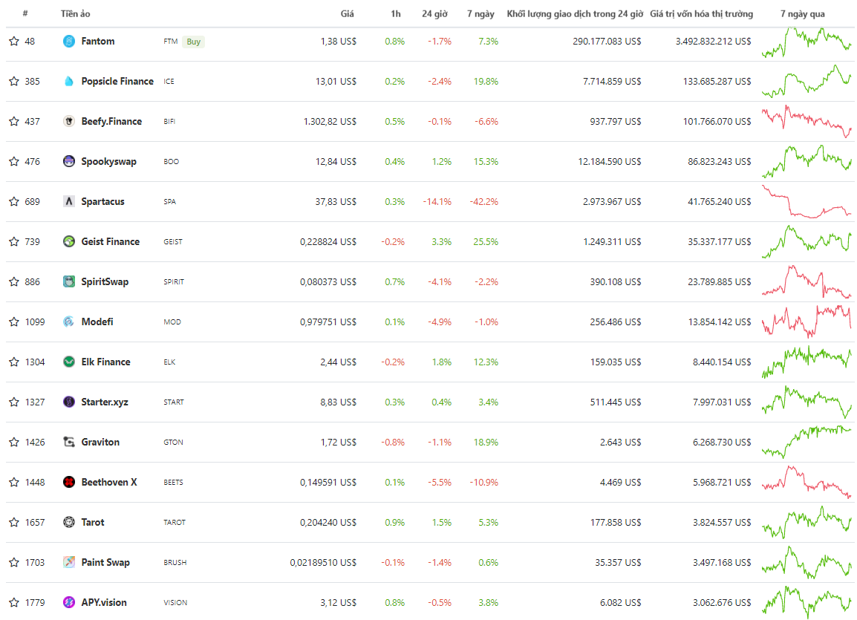Click the Modefi 7-day price chart
This screenshot has width=857, height=620.
pos(807,322)
